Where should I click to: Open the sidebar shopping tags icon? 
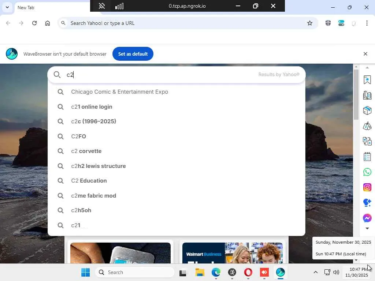click(x=367, y=126)
